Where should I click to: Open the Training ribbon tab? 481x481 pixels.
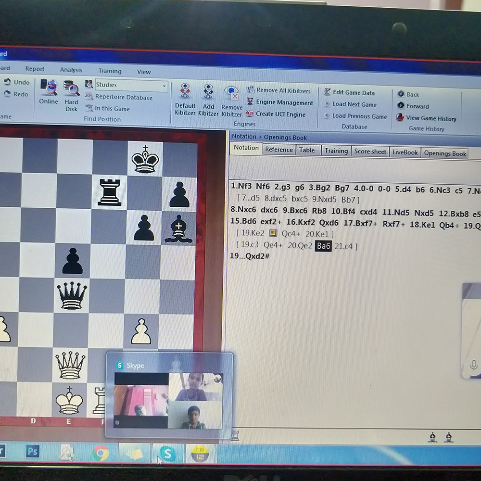tap(110, 71)
